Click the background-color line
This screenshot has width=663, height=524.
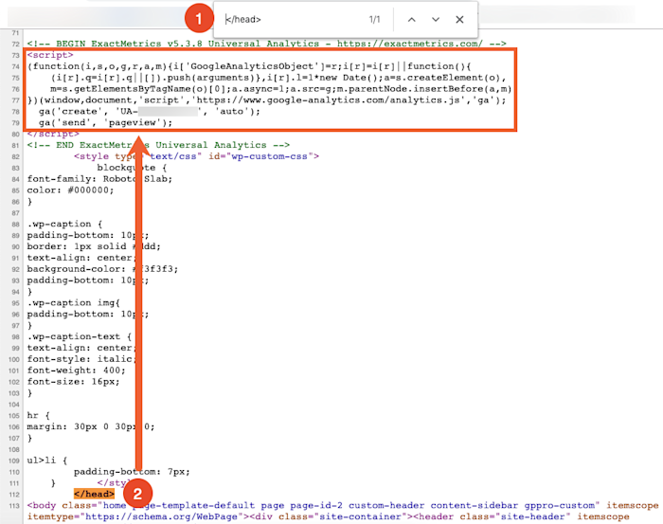102,269
